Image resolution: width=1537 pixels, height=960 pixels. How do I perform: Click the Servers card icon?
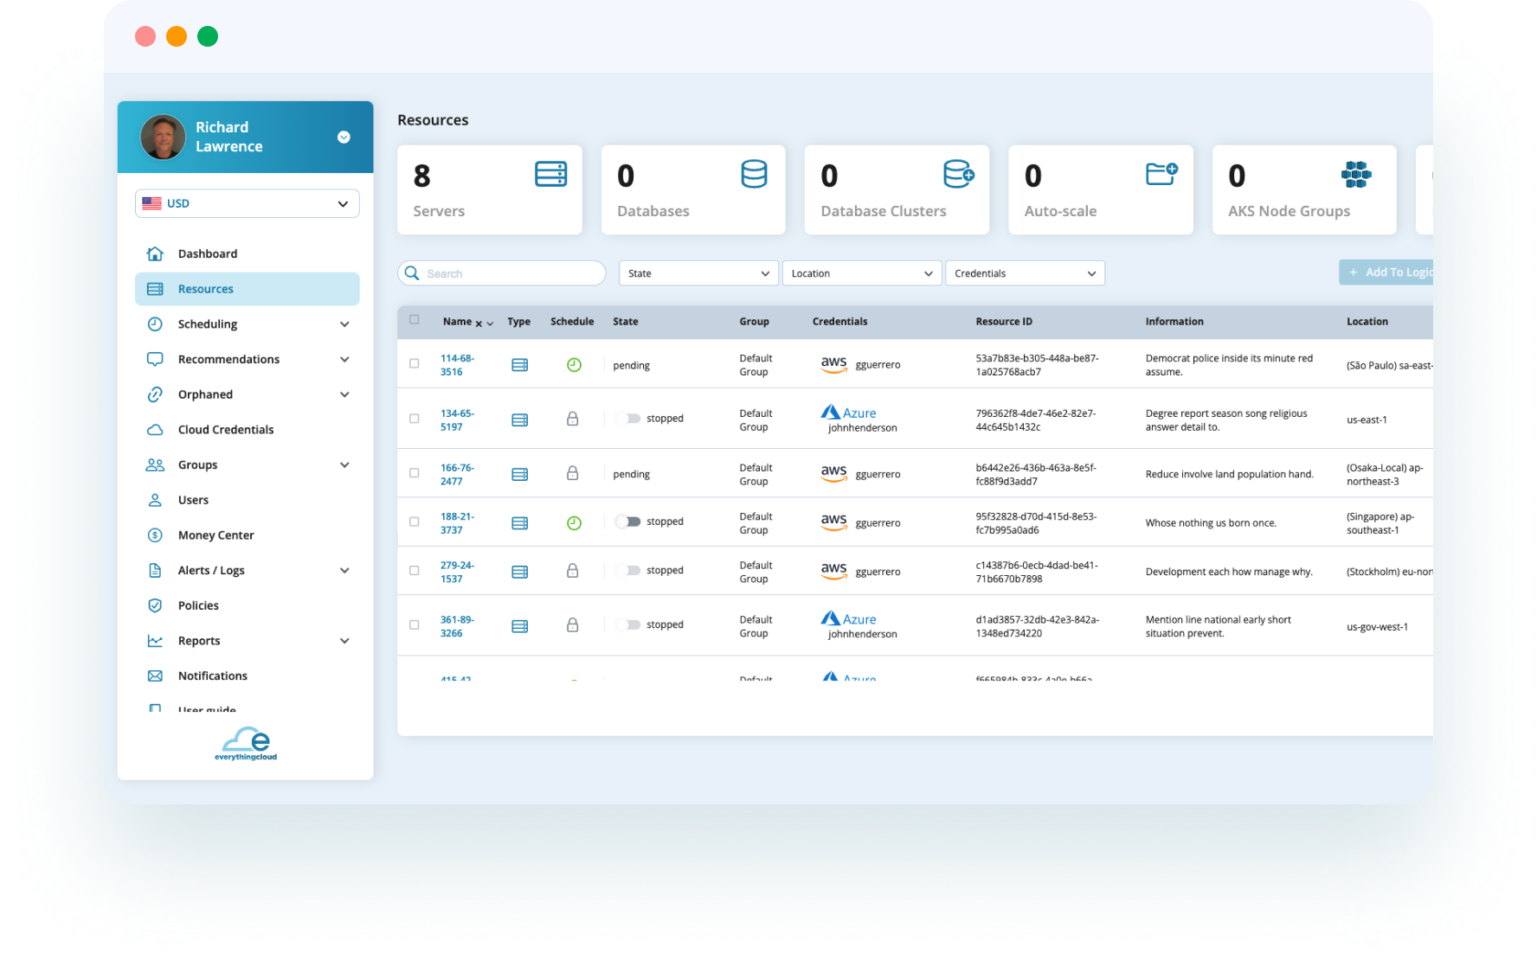pyautogui.click(x=550, y=174)
